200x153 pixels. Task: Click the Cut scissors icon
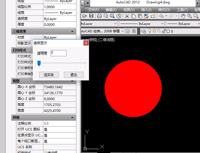(x=127, y=16)
